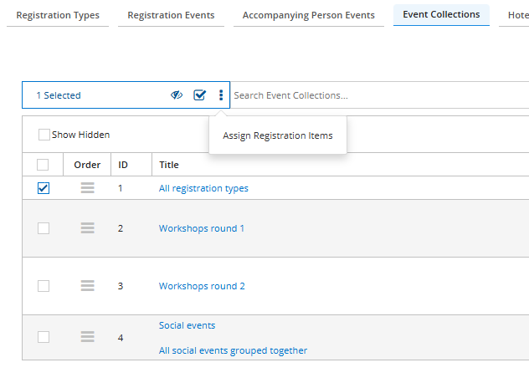
Task: Open the three-dot more actions menu
Action: pyautogui.click(x=221, y=95)
